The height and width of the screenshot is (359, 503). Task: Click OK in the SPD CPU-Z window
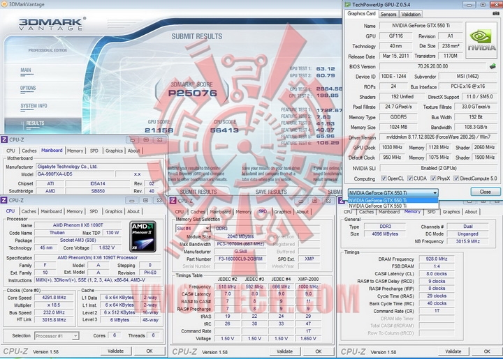(x=319, y=351)
